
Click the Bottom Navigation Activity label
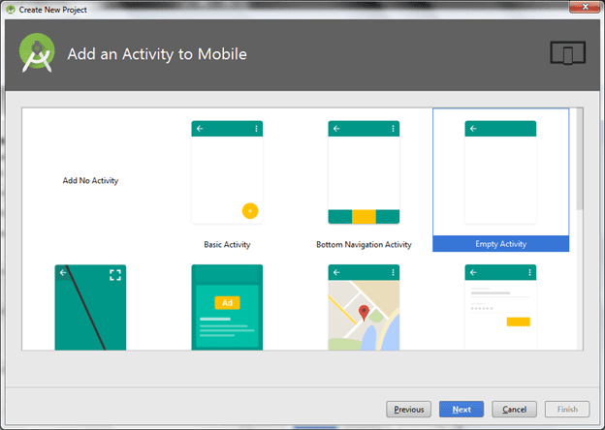(364, 245)
